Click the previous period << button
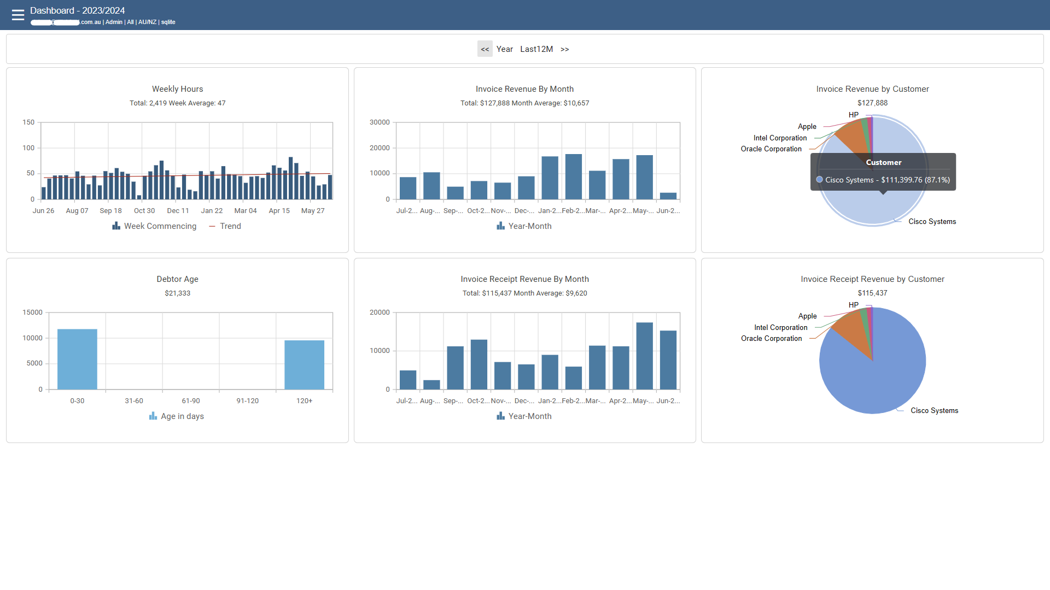 [485, 49]
